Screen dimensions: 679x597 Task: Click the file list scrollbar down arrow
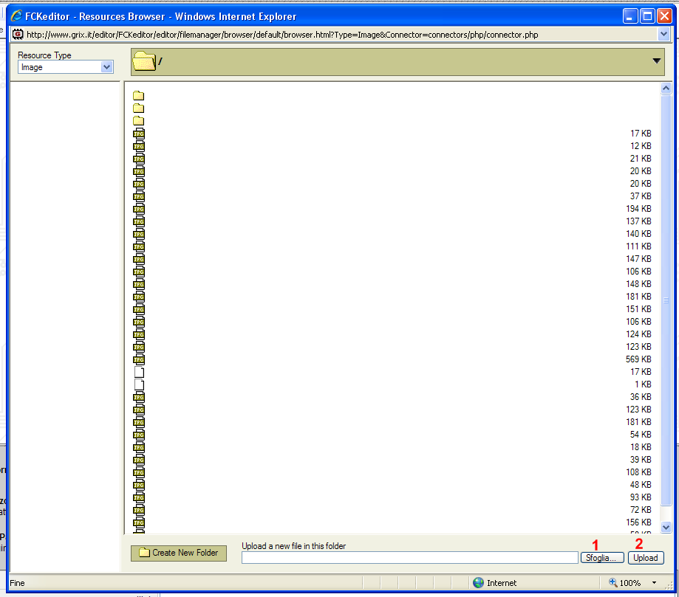[x=666, y=527]
